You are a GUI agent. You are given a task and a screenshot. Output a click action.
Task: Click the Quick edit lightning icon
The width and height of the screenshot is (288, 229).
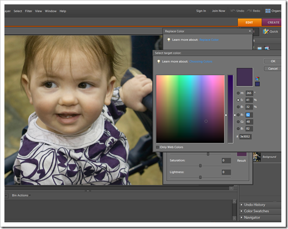[265, 32]
